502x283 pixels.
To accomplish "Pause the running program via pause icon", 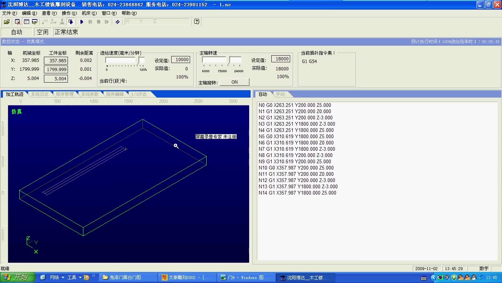I will (90, 22).
